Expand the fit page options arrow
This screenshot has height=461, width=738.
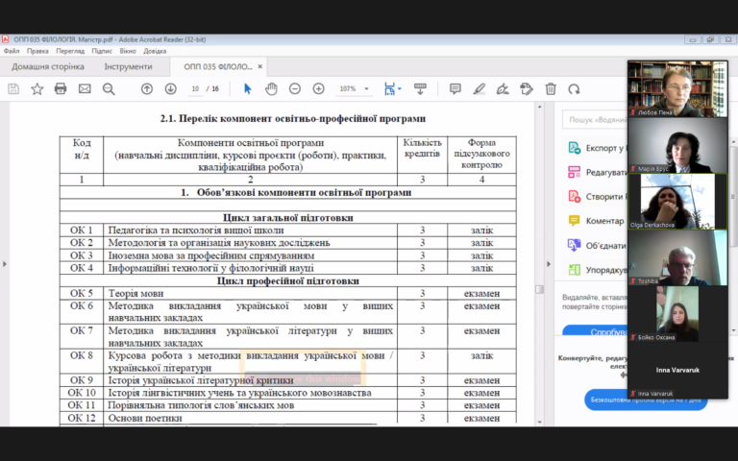[400, 89]
